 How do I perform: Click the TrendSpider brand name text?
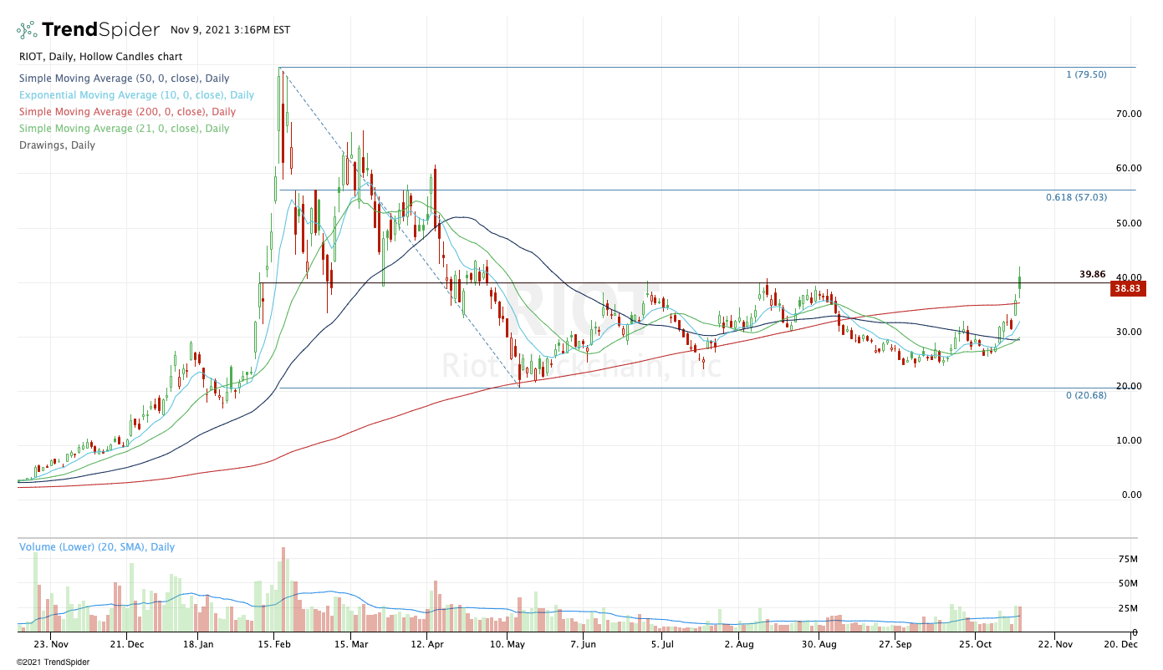100,30
